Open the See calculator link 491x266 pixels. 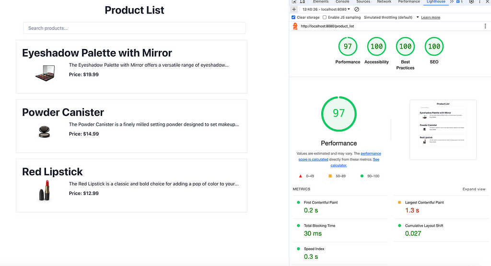point(355,162)
